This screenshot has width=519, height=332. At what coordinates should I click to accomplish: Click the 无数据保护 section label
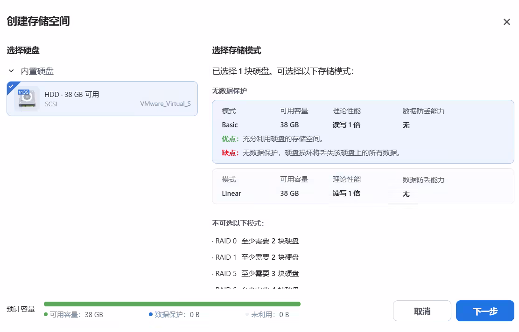point(229,90)
